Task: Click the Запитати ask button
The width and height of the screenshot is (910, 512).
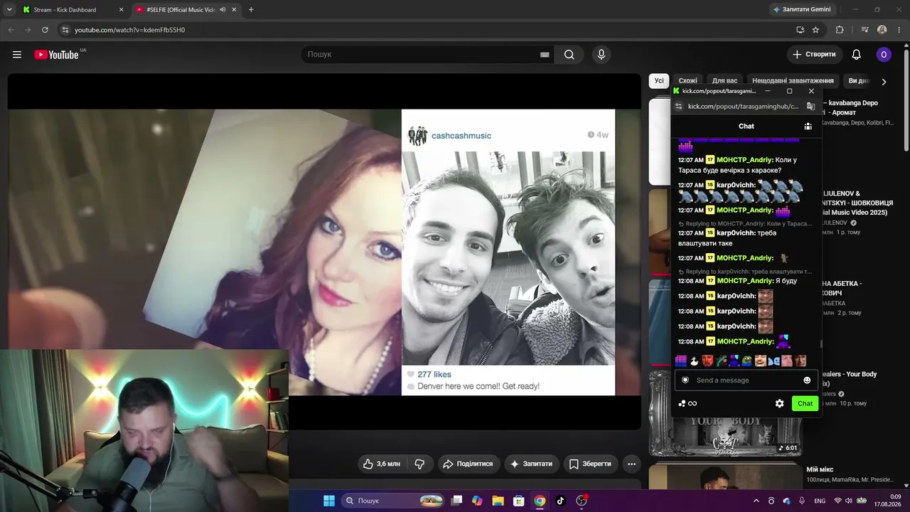Action: [530, 464]
